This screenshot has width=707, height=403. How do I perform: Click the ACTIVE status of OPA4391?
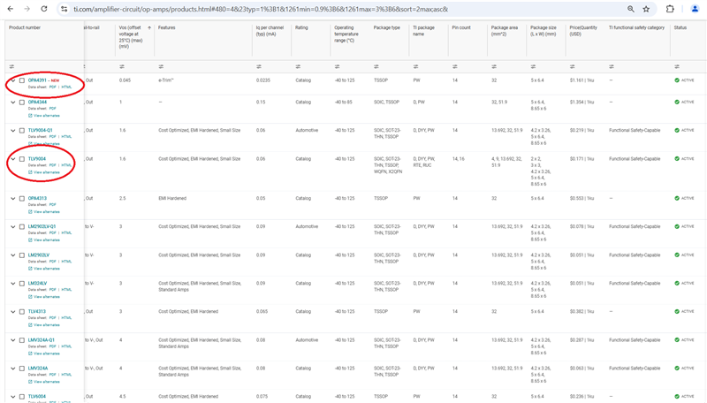[x=684, y=80]
